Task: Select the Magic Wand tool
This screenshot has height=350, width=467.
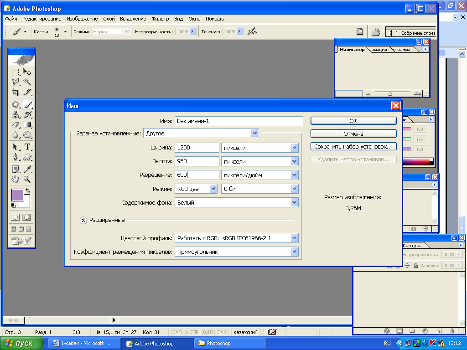Action: click(27, 82)
